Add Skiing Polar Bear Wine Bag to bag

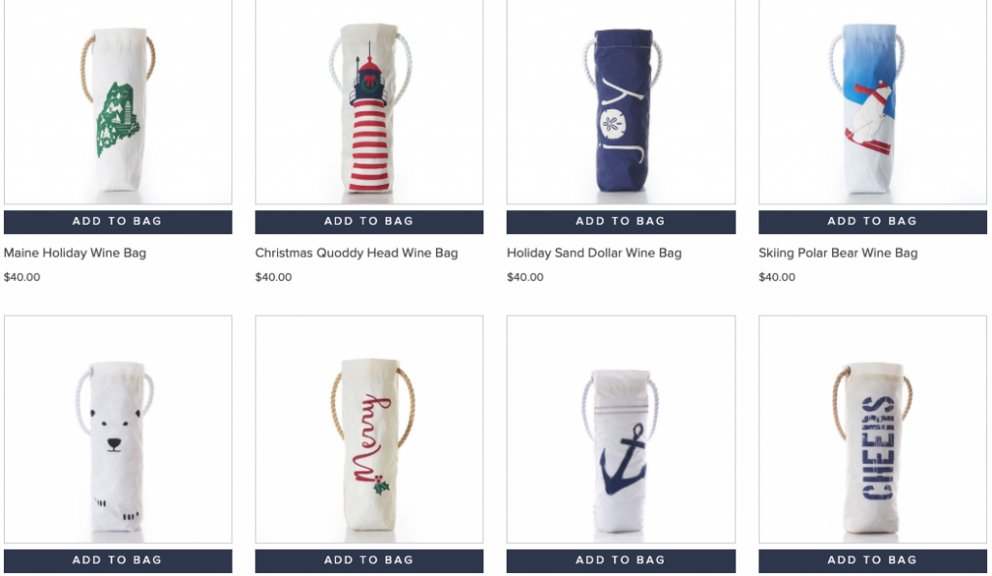tap(873, 222)
